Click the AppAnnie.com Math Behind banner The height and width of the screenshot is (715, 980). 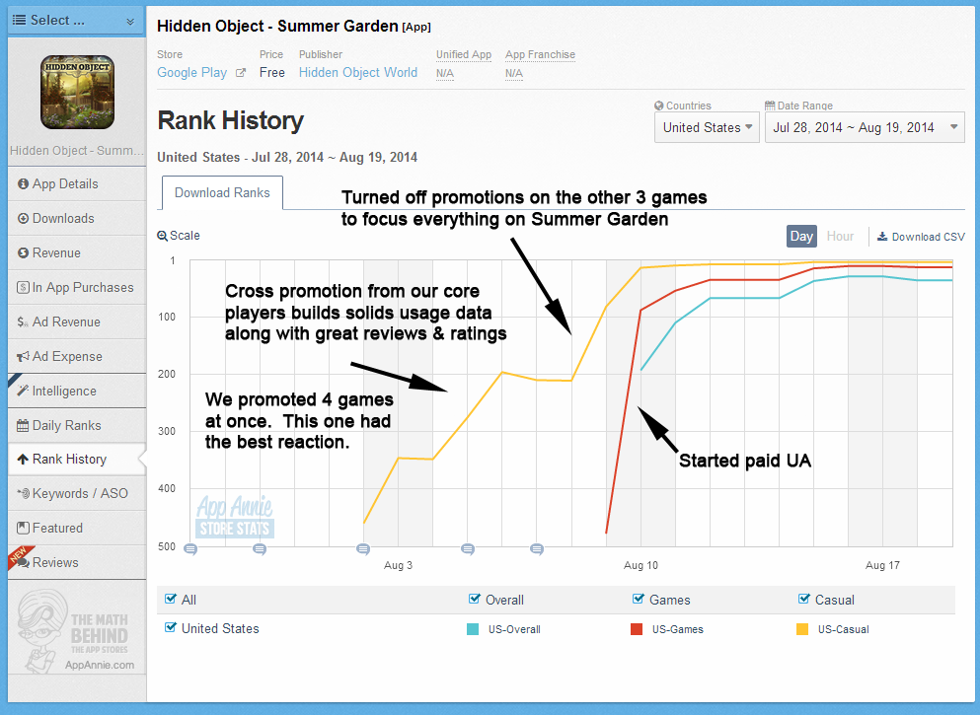[76, 631]
